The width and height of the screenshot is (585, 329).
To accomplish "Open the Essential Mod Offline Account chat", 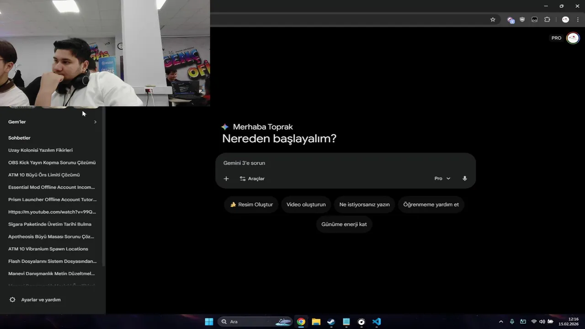I will coord(53,187).
